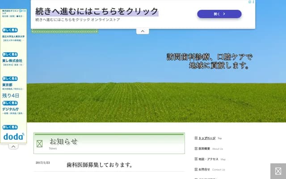Click the 残り4日 text in the side ad
This screenshot has width=286, height=179.
11,95
